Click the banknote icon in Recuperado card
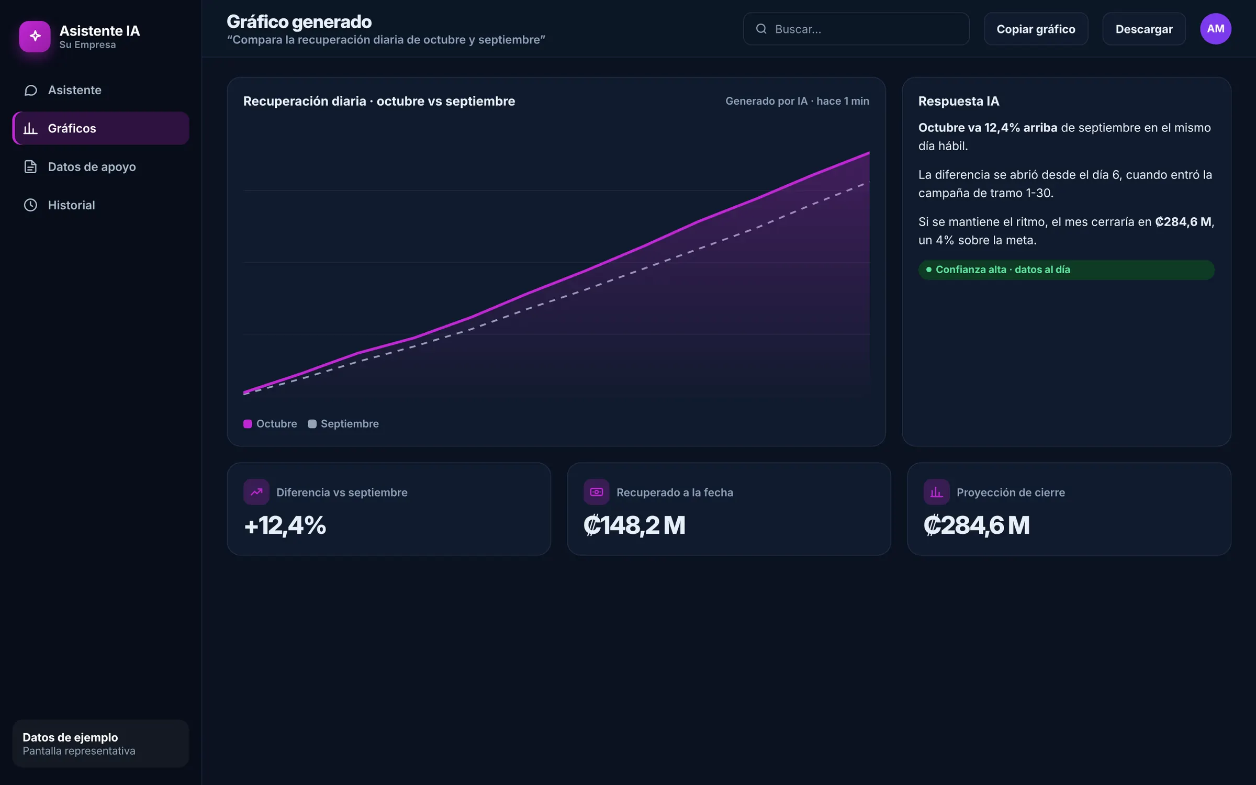The height and width of the screenshot is (785, 1256). (597, 492)
